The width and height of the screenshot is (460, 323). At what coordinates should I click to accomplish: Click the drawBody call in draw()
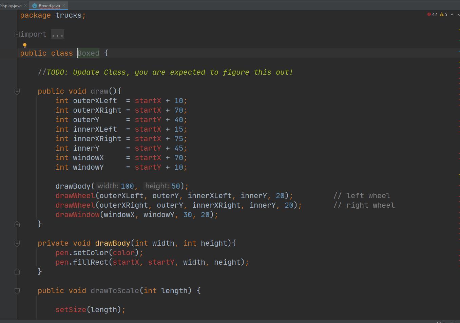point(73,186)
